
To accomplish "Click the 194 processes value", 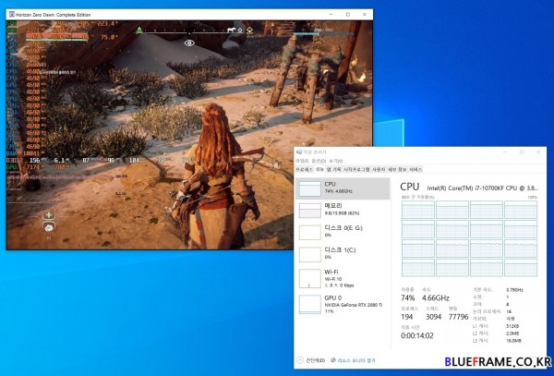I will point(407,317).
